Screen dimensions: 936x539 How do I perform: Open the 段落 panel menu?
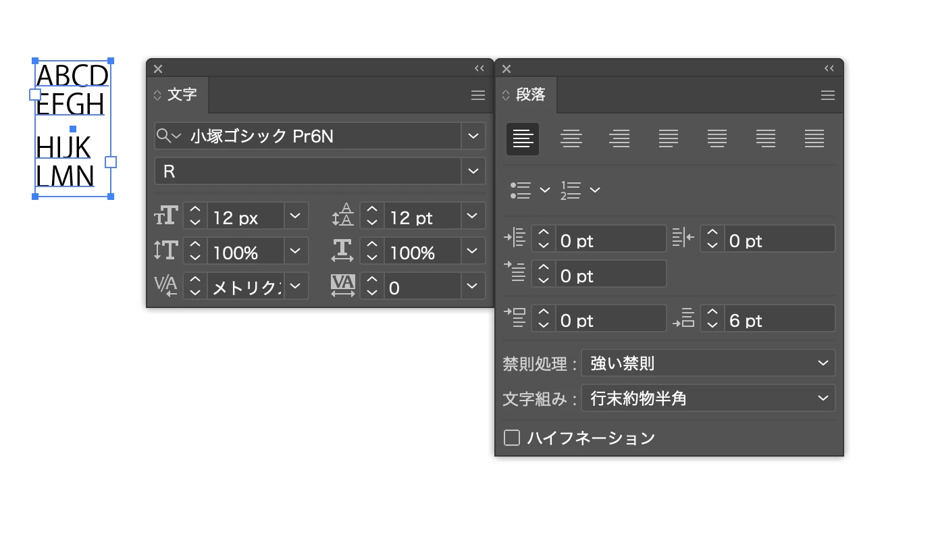[x=828, y=95]
